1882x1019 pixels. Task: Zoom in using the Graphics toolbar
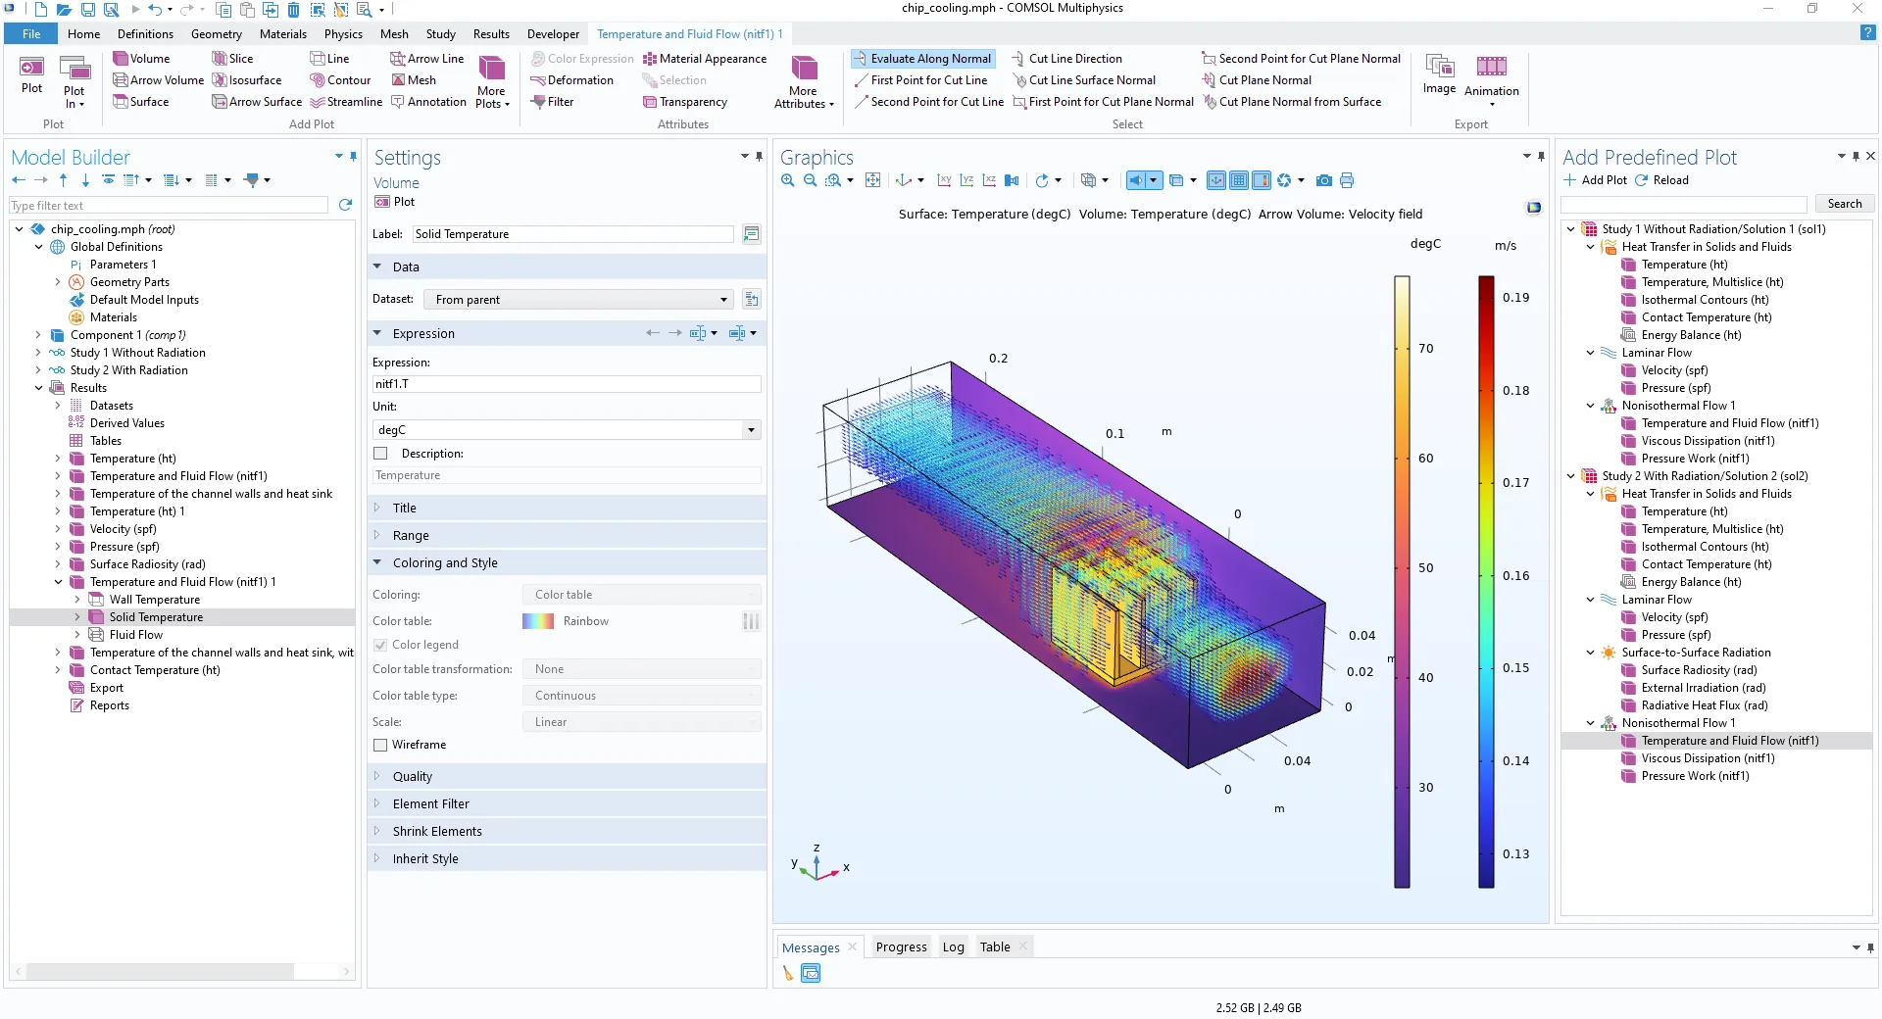[x=788, y=180]
